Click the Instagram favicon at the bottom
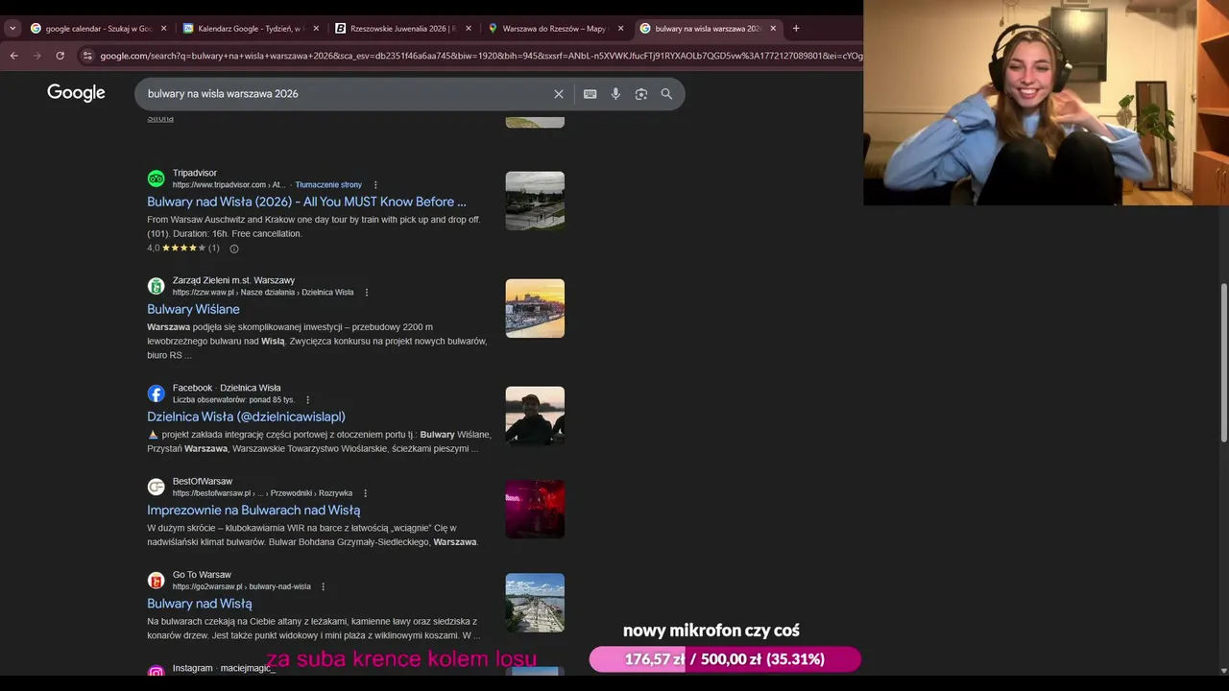The height and width of the screenshot is (691, 1229). coord(156,671)
